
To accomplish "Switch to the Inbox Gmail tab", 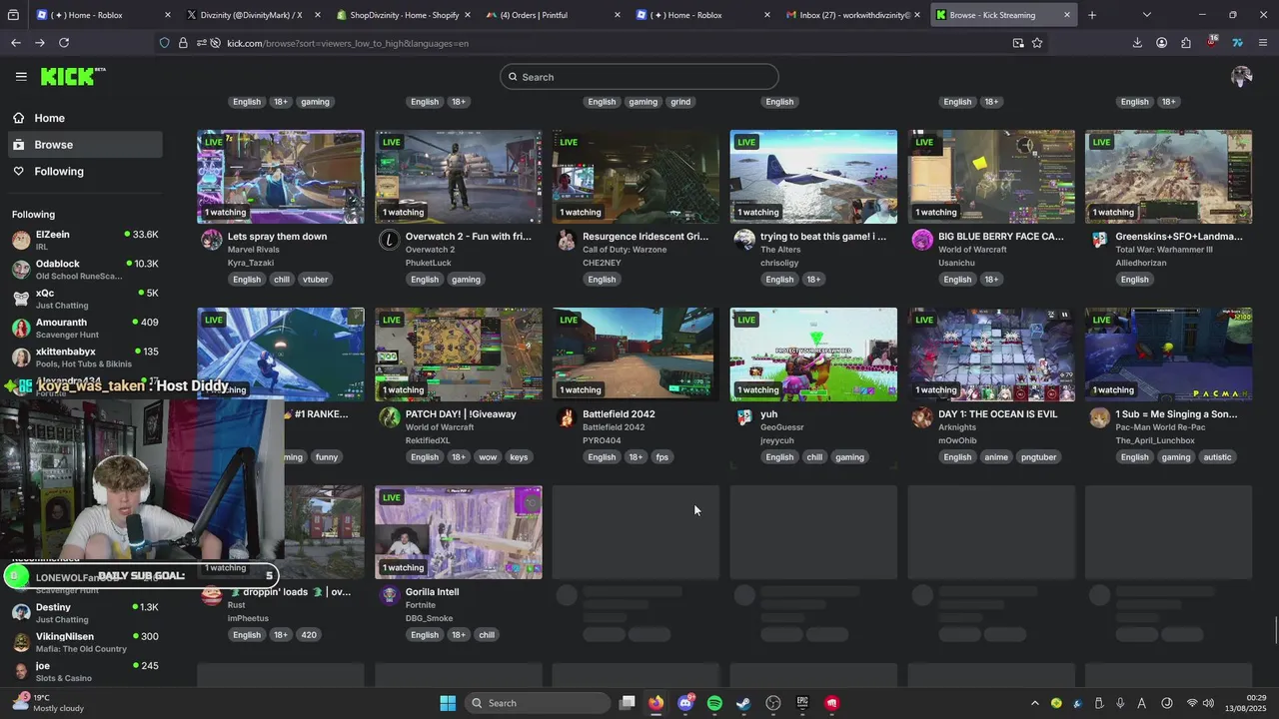I will pyautogui.click(x=852, y=15).
